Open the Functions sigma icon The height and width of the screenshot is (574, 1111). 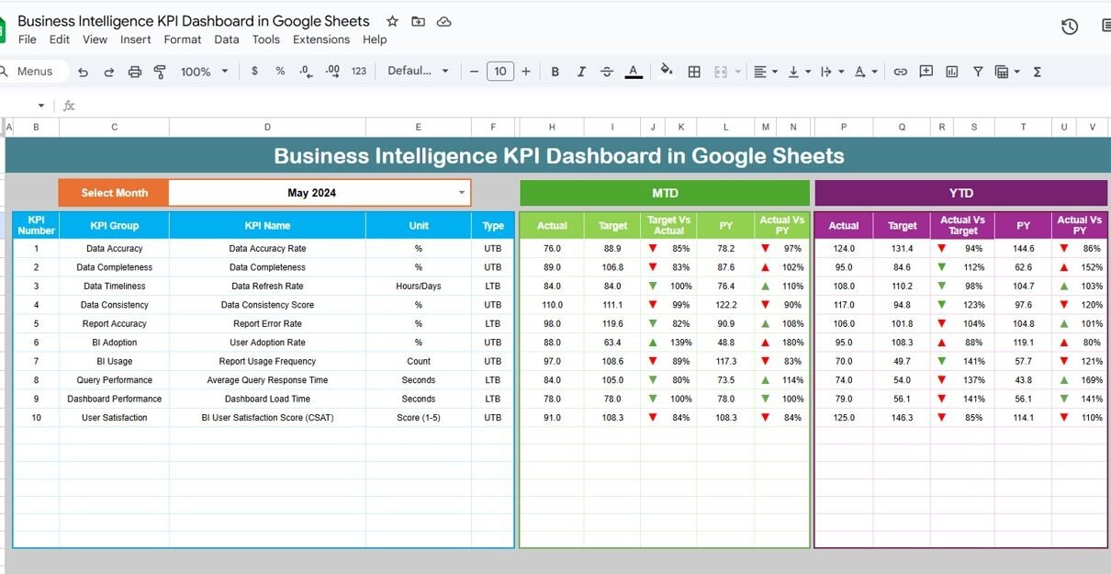tap(1038, 72)
